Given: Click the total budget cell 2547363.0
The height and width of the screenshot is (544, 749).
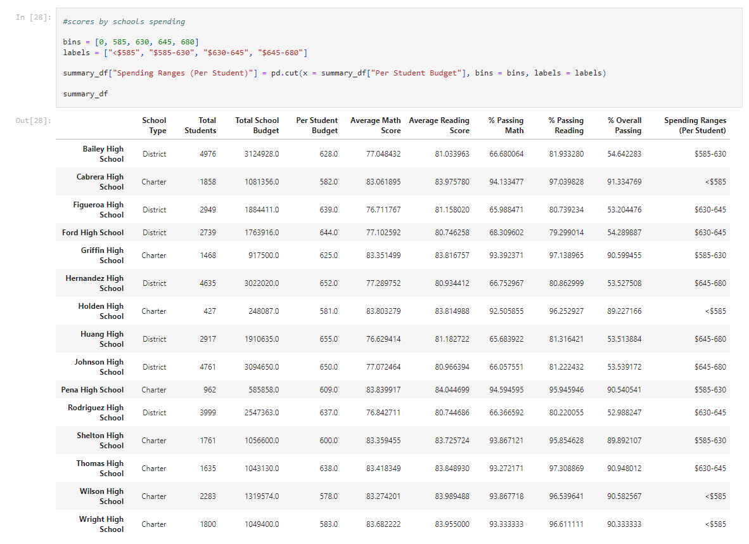Looking at the screenshot, I should pos(262,413).
